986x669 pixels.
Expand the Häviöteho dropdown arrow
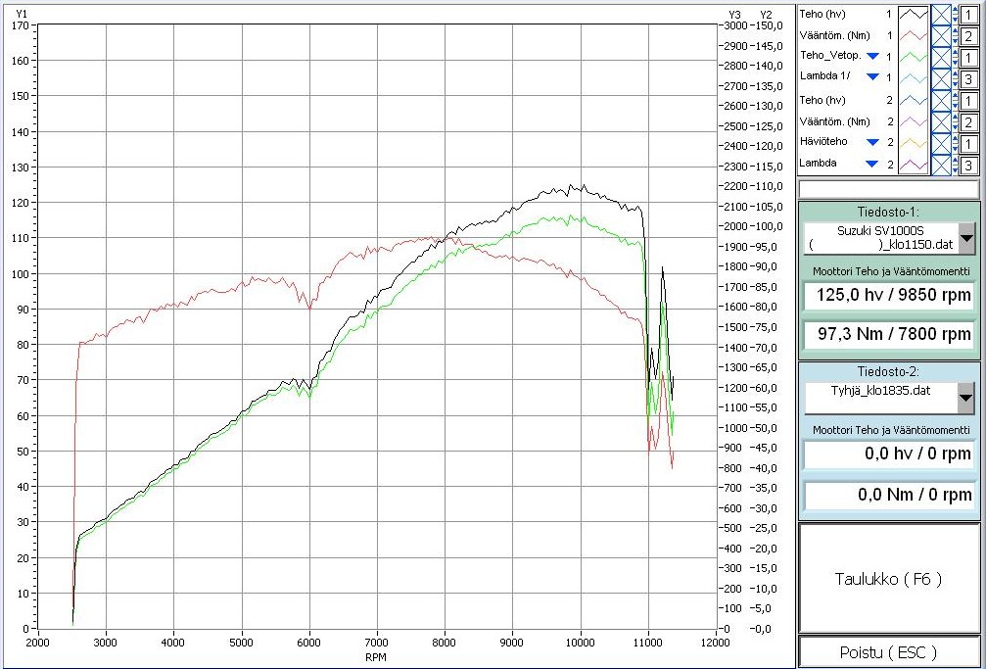[872, 142]
